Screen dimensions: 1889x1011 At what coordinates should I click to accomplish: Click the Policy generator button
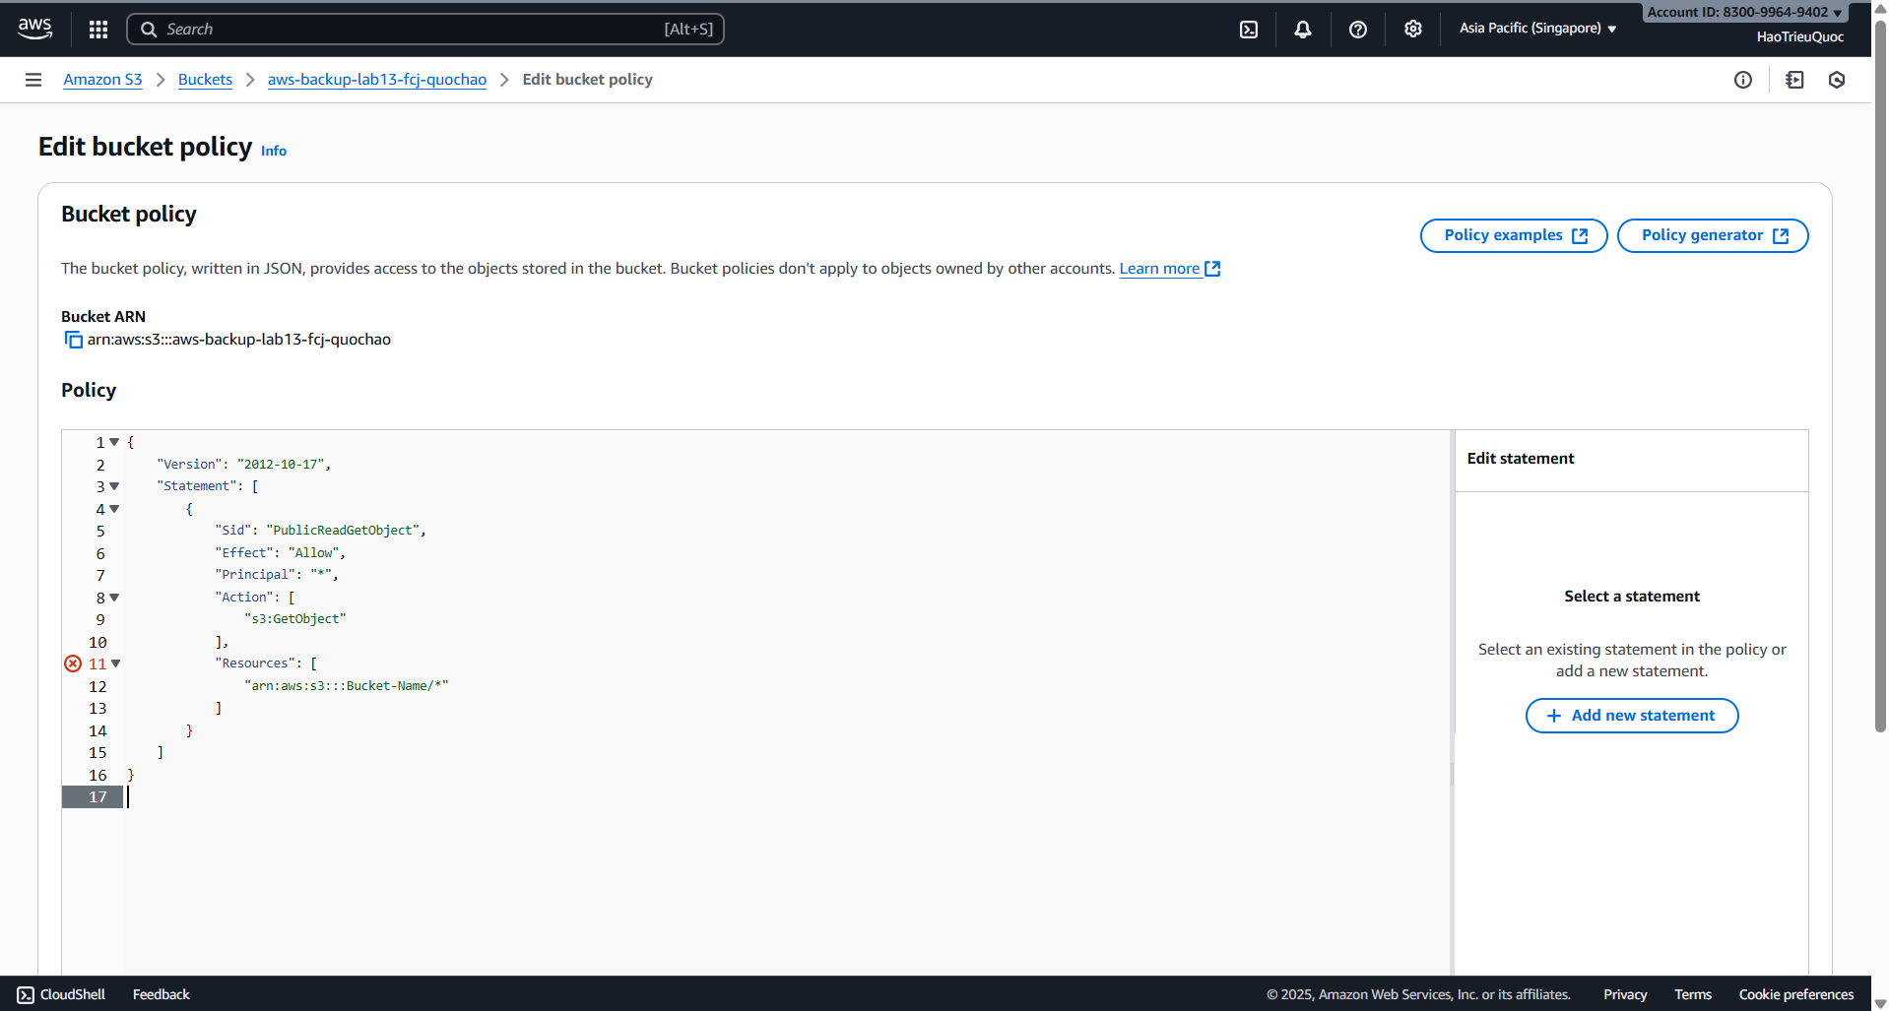coord(1712,235)
